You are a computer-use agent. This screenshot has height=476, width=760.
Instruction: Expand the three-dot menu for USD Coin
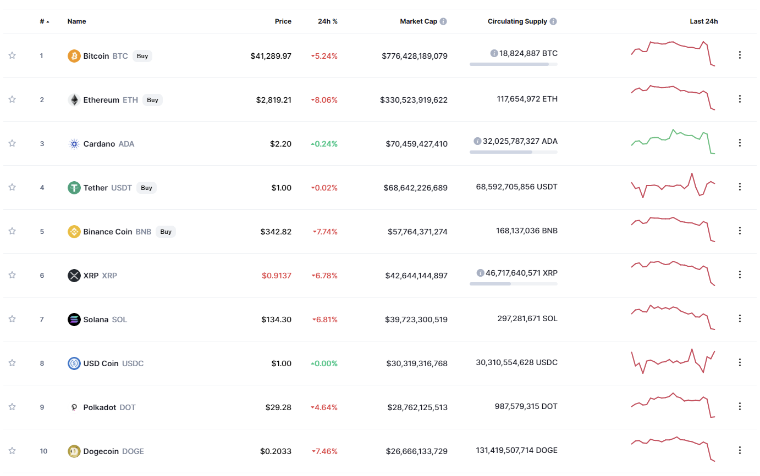(740, 362)
